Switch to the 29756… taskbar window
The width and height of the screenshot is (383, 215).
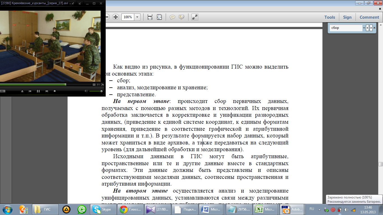tap(239, 209)
